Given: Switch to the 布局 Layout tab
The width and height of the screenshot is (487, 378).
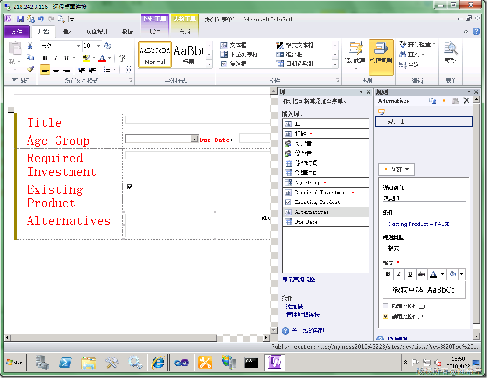Looking at the screenshot, I should coord(184,31).
